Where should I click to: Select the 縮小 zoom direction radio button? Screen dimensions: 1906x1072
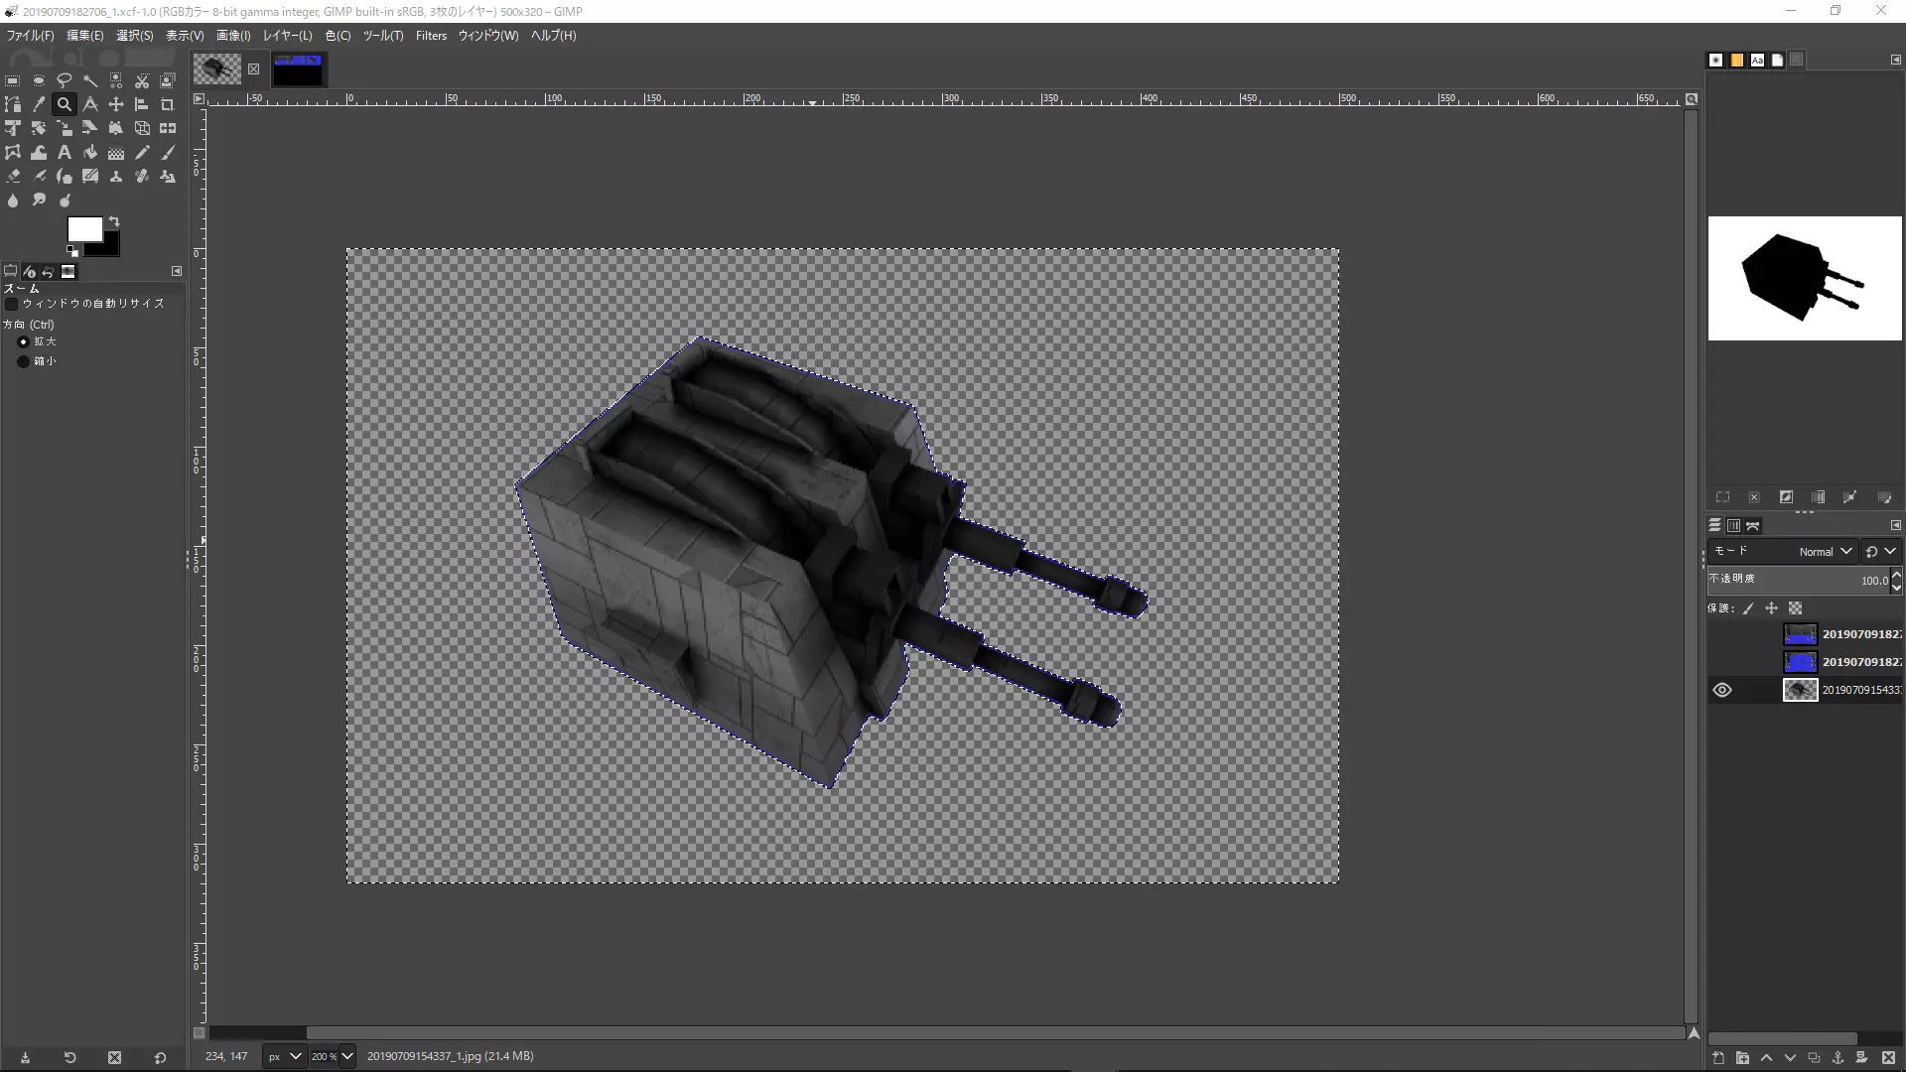[x=23, y=361]
